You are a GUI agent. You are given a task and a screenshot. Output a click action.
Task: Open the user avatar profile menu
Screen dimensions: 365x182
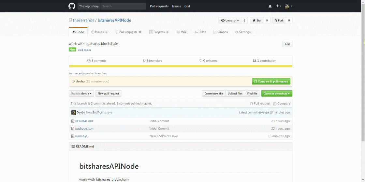coord(289,6)
